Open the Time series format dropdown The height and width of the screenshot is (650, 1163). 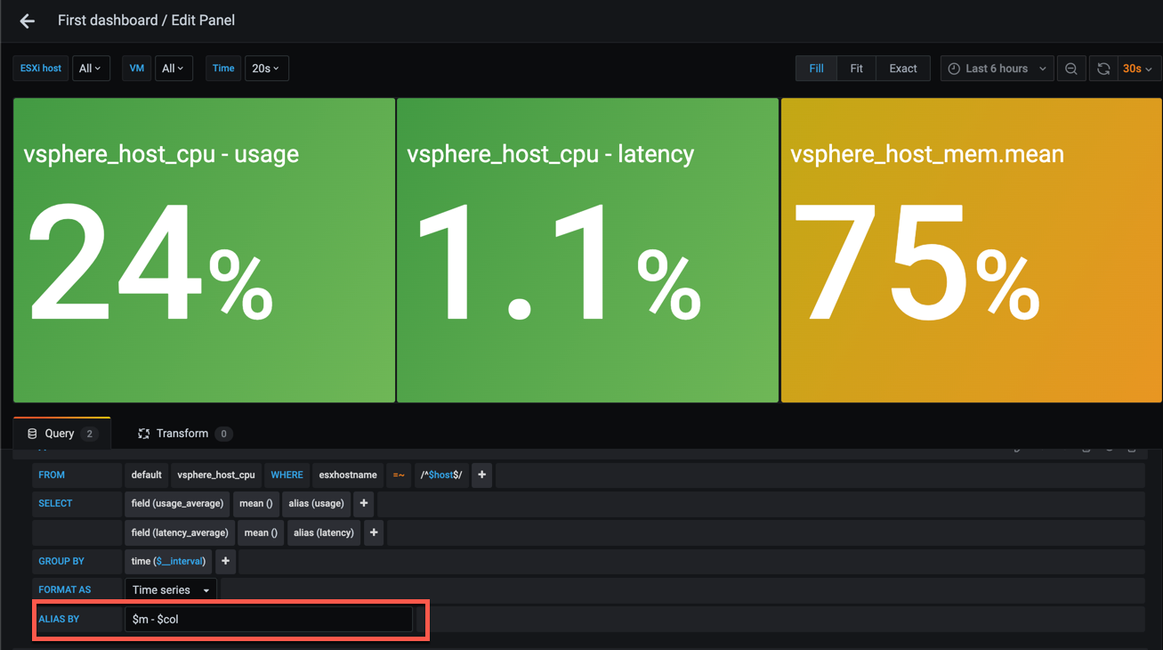171,590
